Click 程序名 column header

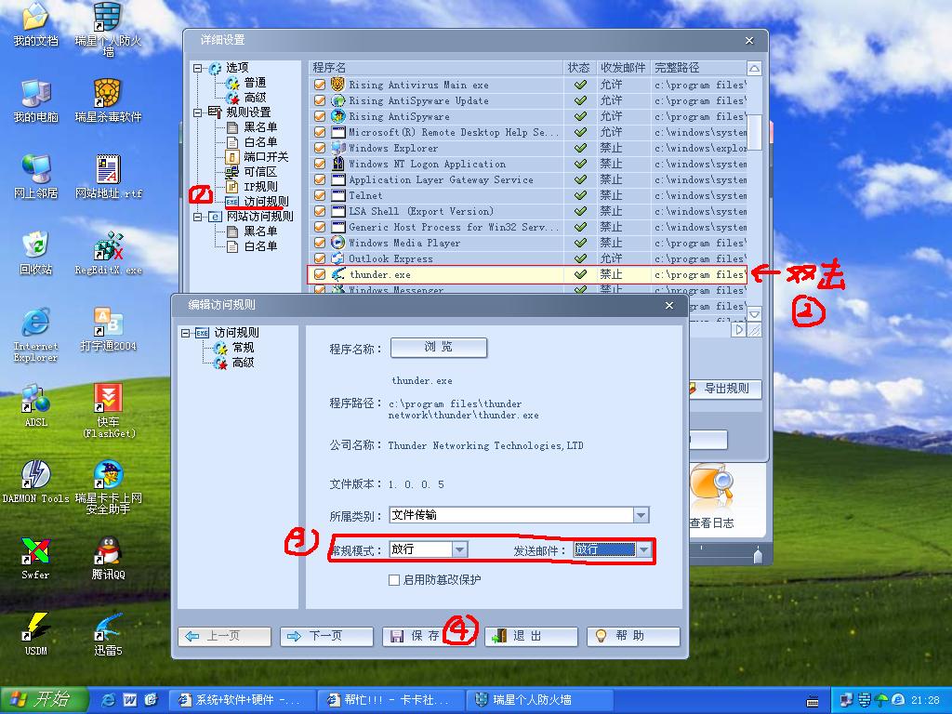pyautogui.click(x=436, y=68)
